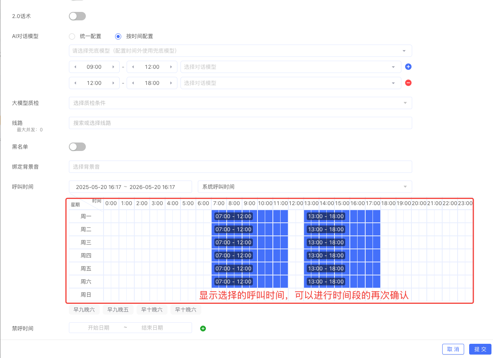Image resolution: width=493 pixels, height=358 pixels.
Task: Click the 周四 13:00 - 18:00 block
Action: [342, 255]
